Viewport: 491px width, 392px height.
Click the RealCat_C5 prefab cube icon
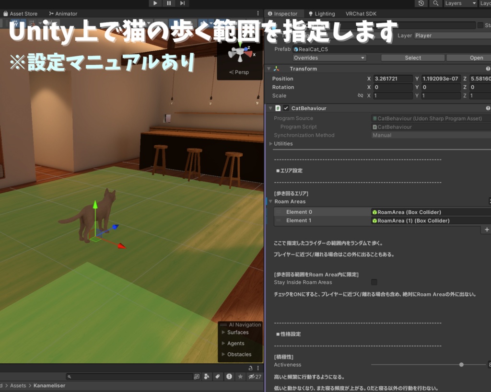tap(296, 49)
